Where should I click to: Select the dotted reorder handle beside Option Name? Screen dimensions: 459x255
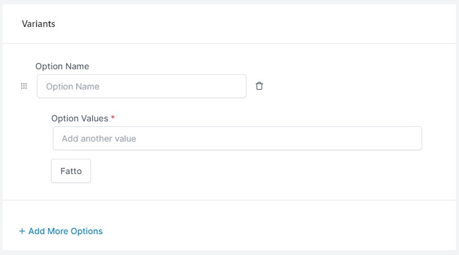coord(24,86)
